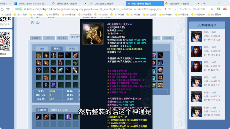
Task: Click the 包裹大小 6/60 label
Action: pyautogui.click(x=59, y=110)
